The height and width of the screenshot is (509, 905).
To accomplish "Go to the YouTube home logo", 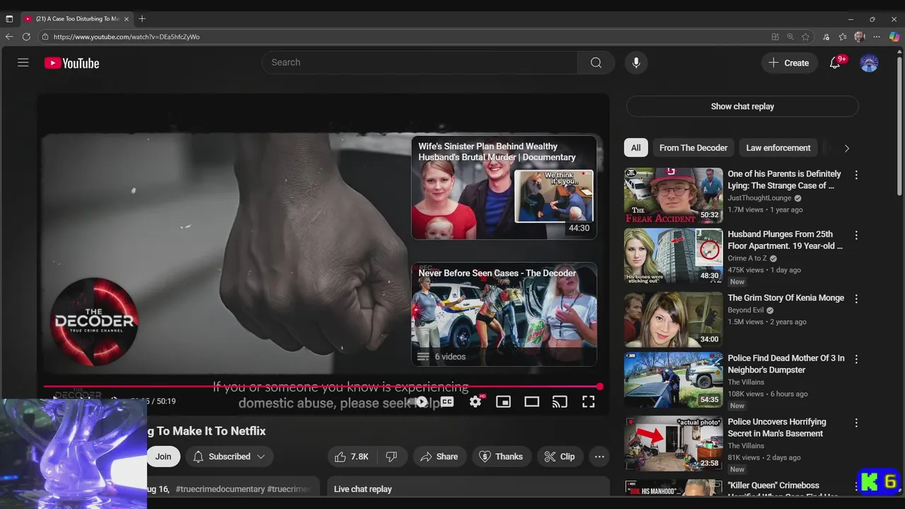I will pyautogui.click(x=71, y=63).
